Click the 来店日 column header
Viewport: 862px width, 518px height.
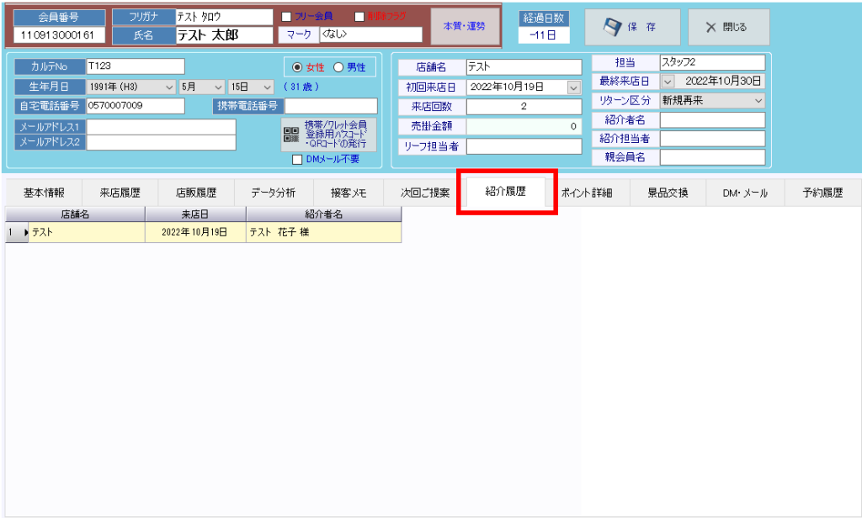click(x=195, y=214)
